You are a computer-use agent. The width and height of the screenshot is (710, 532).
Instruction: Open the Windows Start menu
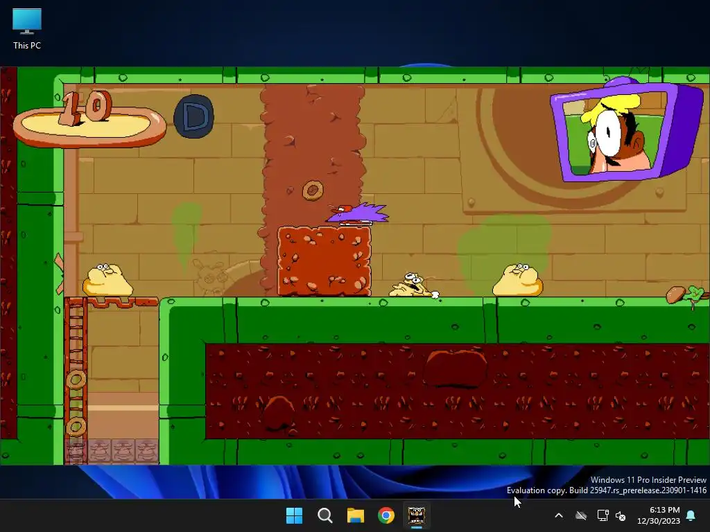point(294,515)
